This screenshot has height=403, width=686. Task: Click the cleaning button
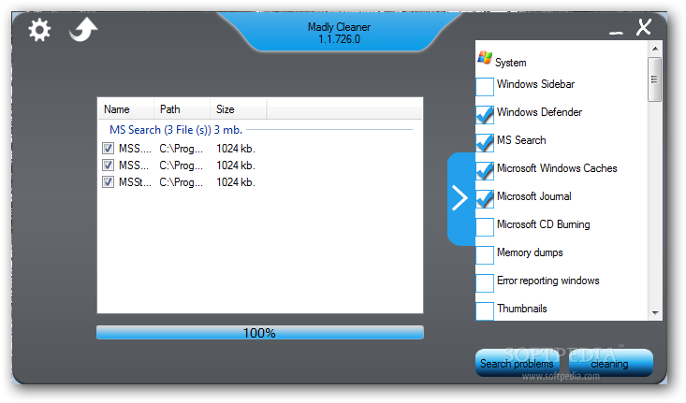click(611, 363)
